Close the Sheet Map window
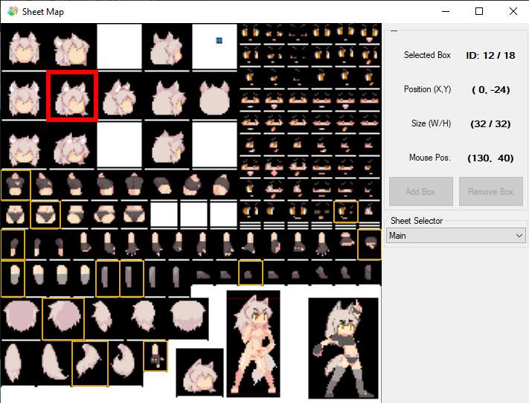Screen dimensions: 529x403 click(x=513, y=11)
